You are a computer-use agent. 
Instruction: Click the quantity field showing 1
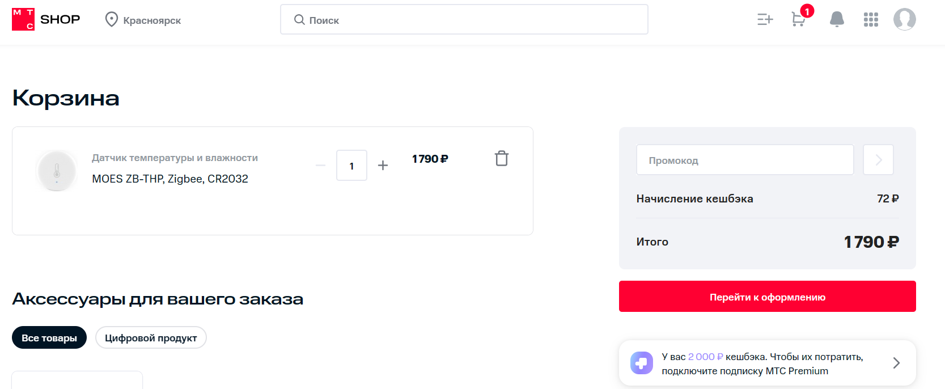(351, 165)
